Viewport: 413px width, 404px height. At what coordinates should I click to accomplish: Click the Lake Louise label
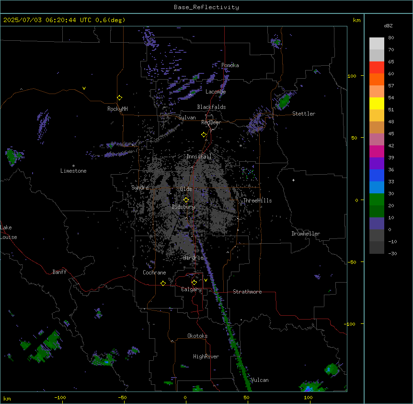click(x=9, y=232)
